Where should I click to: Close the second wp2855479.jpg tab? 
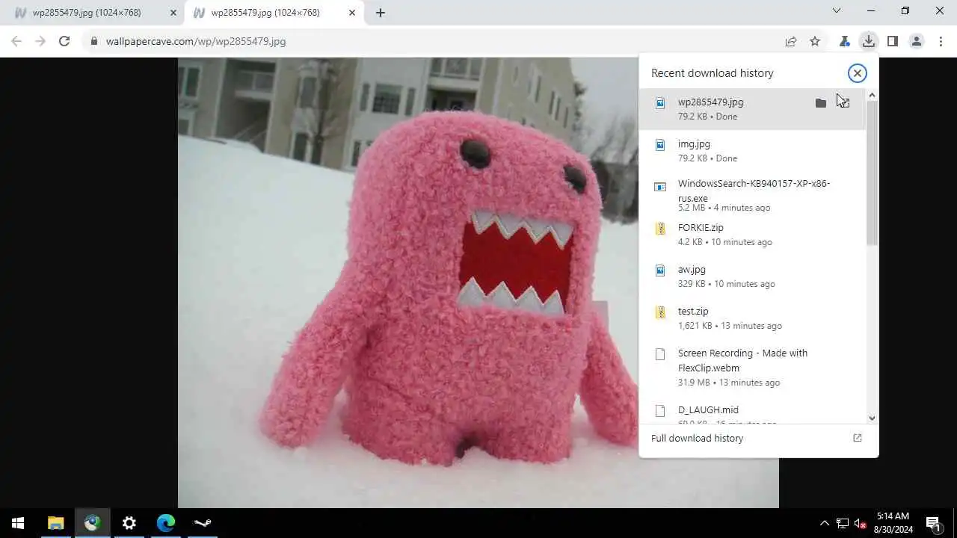(x=352, y=13)
